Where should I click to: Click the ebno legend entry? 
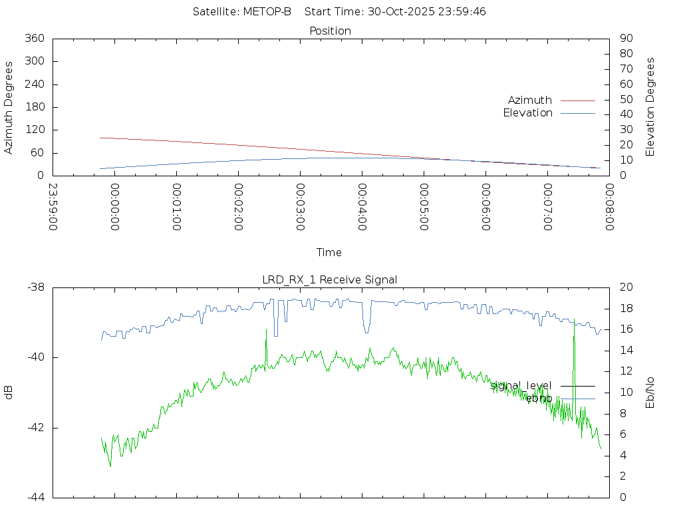(x=537, y=398)
